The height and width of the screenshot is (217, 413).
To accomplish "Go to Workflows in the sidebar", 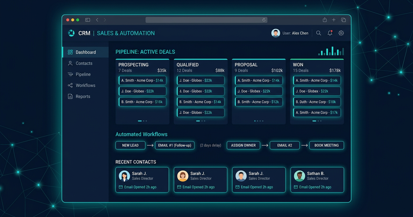I will click(85, 85).
